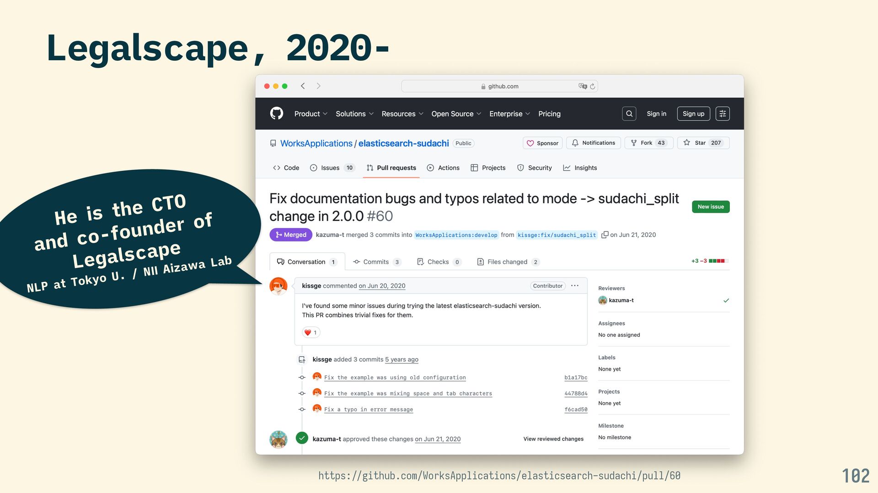Go back with browser back arrow

pyautogui.click(x=303, y=86)
